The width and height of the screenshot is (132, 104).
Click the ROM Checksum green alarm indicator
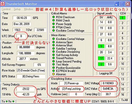pos(53,17)
